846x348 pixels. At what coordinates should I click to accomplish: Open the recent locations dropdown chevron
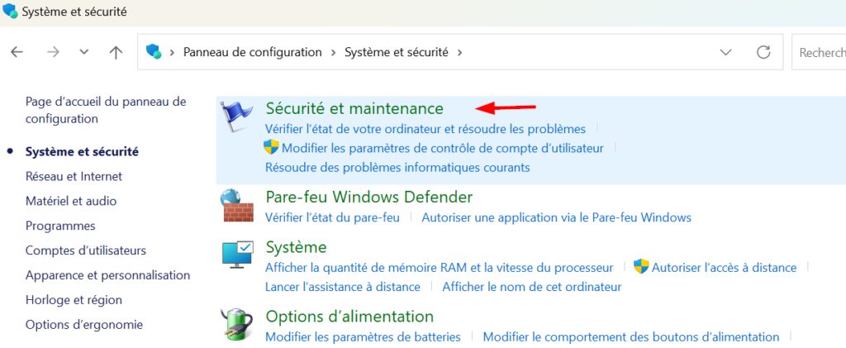coord(84,52)
